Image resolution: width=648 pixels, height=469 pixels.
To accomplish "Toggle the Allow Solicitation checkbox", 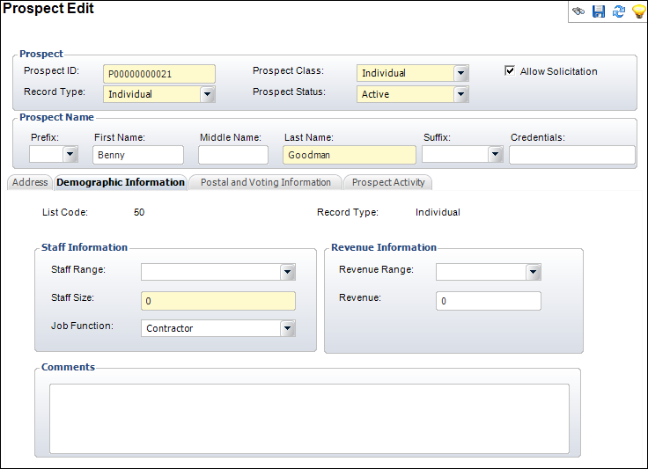I will [510, 70].
